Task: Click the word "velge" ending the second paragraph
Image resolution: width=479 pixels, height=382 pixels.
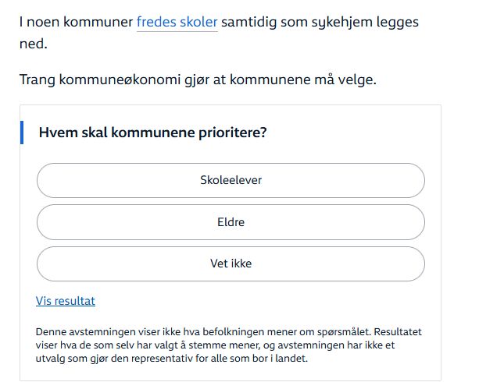Action: [x=356, y=80]
